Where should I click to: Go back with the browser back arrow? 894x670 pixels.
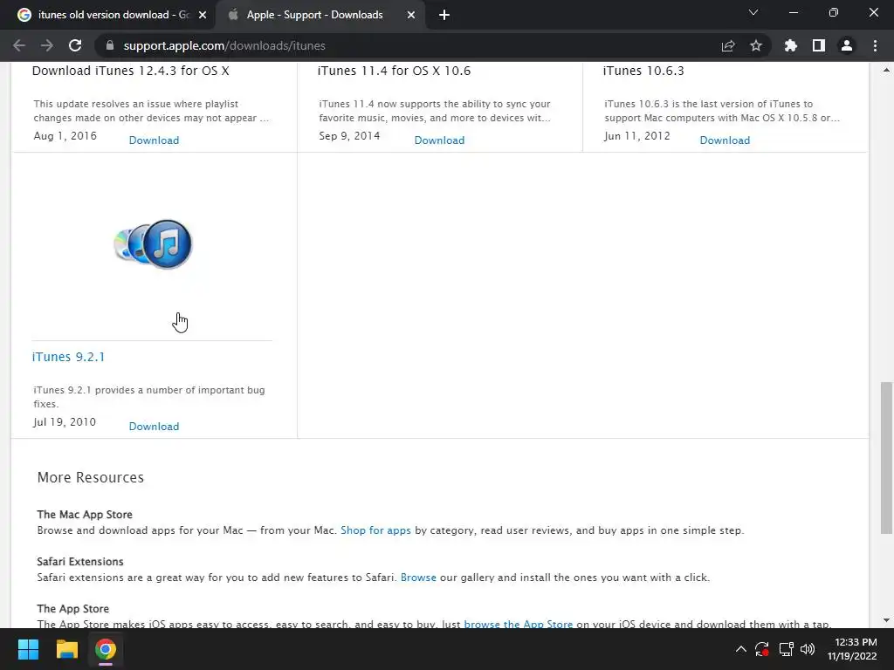tap(19, 45)
